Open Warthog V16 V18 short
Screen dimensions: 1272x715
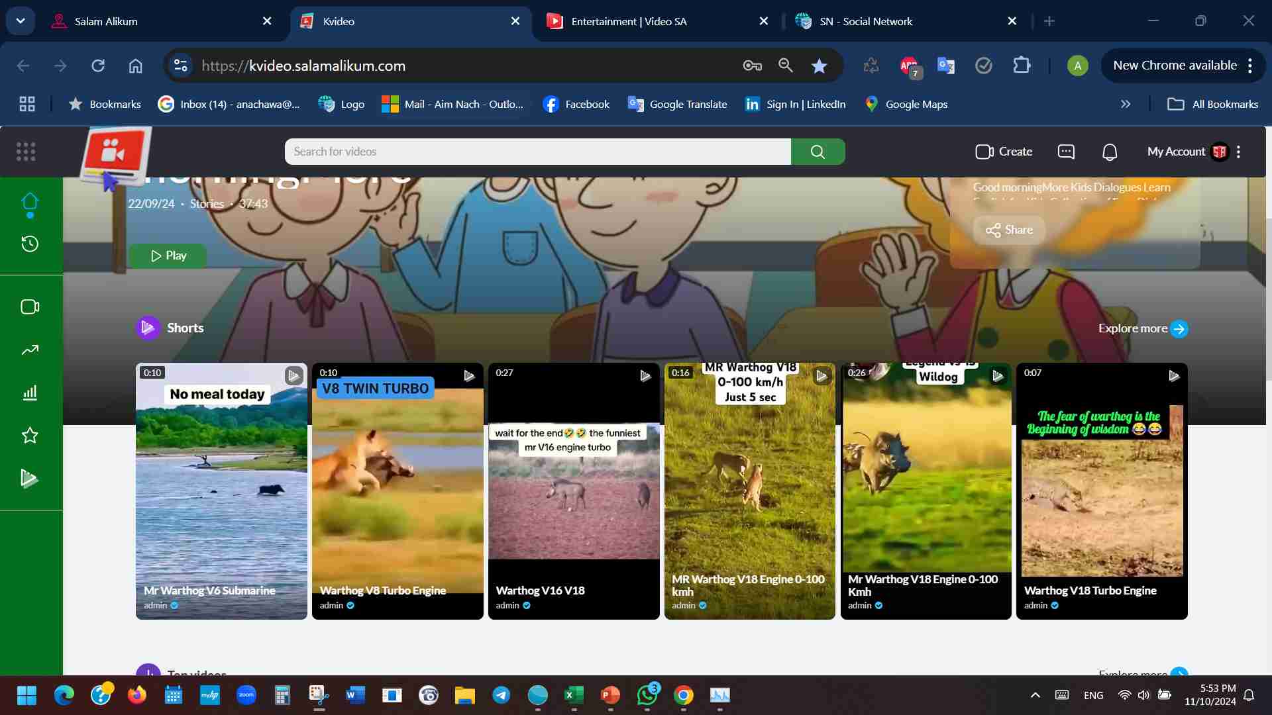coord(574,491)
